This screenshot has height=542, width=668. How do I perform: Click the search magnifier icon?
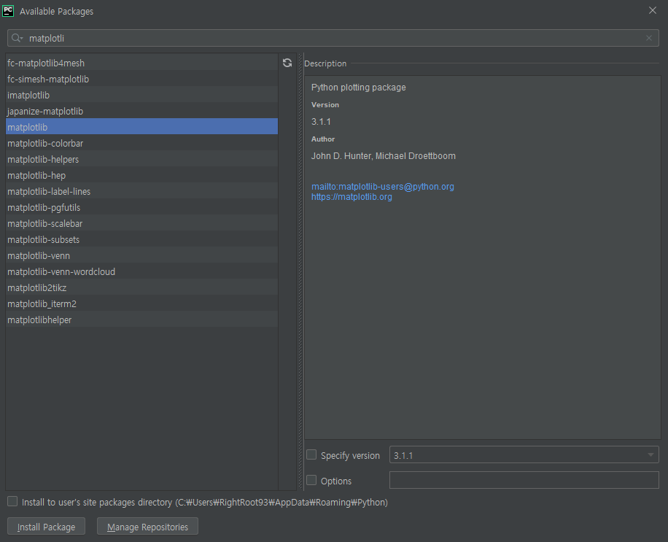click(17, 39)
